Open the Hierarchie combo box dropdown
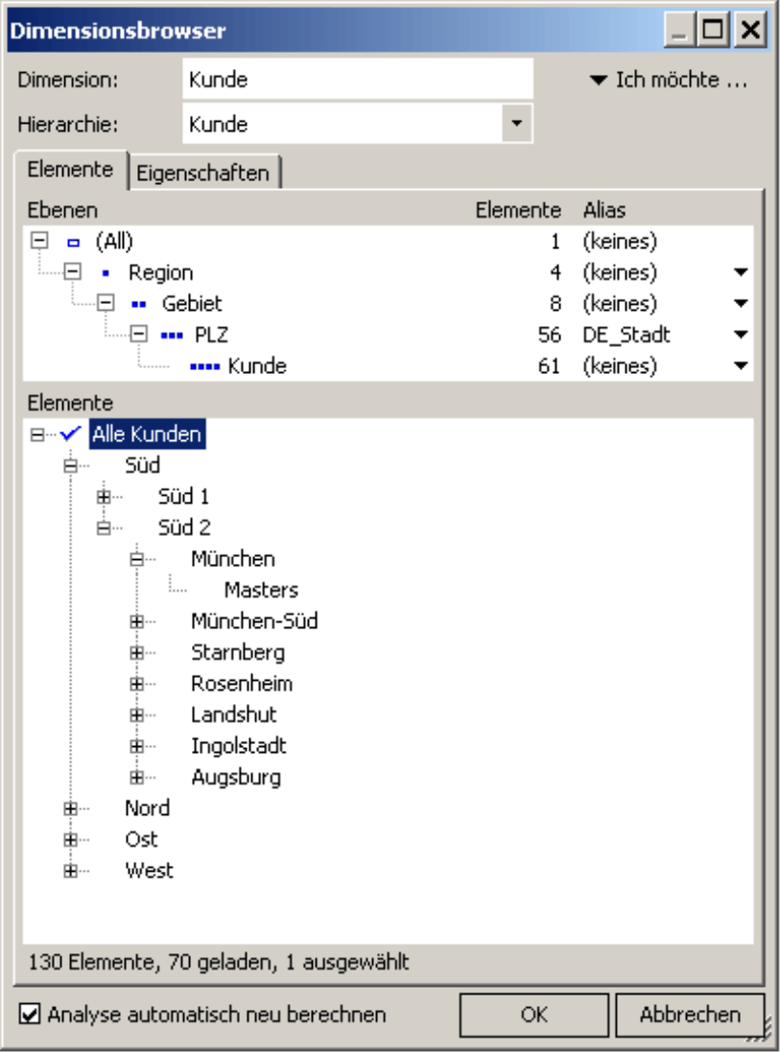780x1052 pixels. pyautogui.click(x=517, y=124)
